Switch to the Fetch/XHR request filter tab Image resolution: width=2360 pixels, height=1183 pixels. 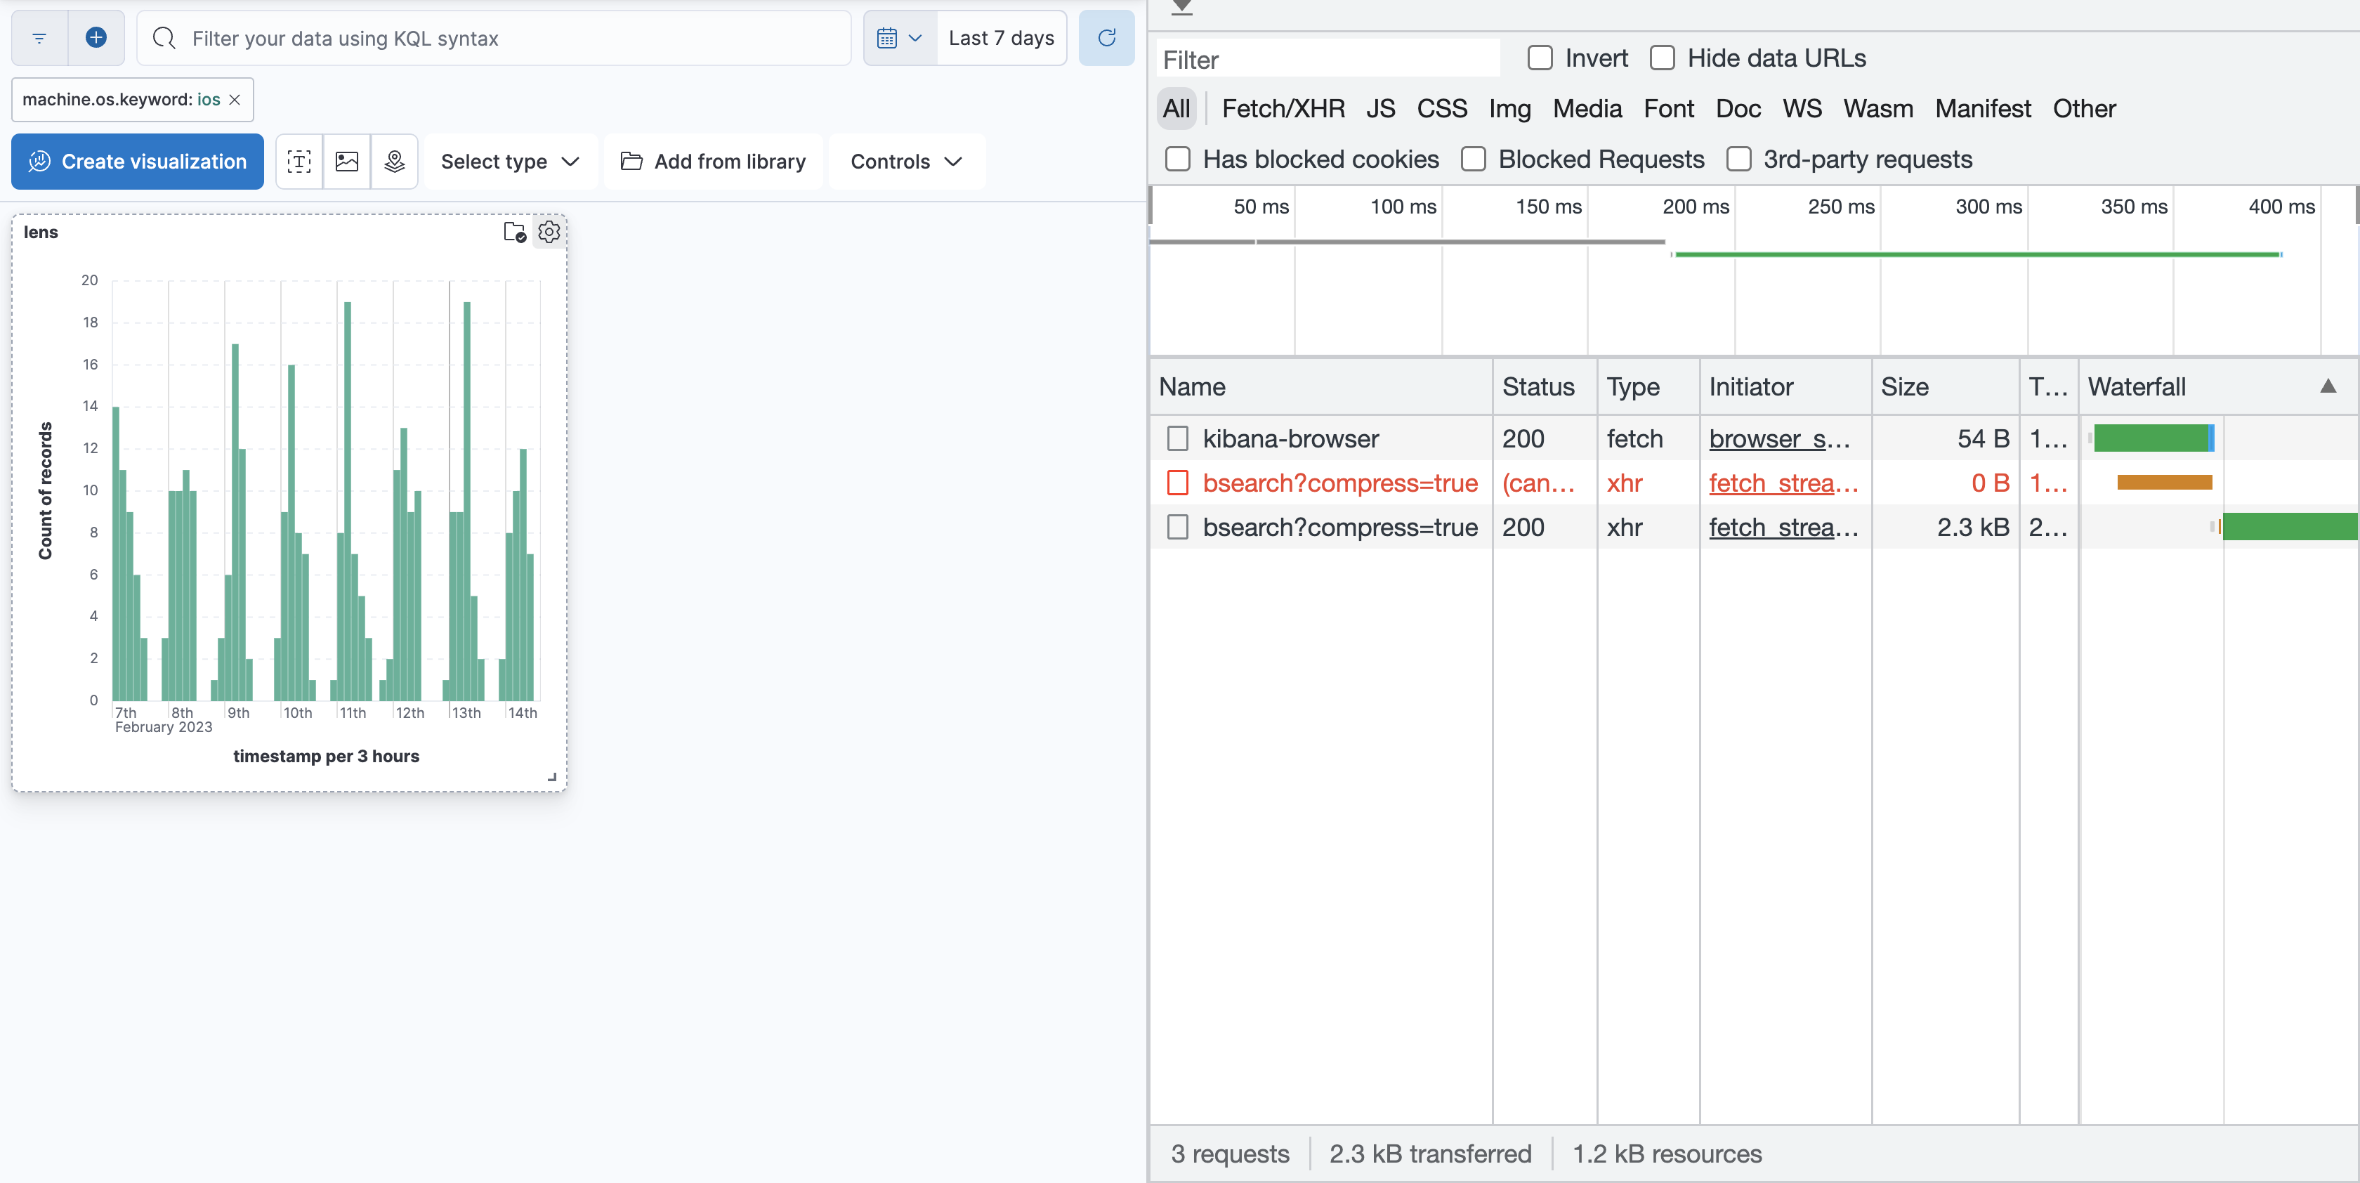click(x=1283, y=108)
